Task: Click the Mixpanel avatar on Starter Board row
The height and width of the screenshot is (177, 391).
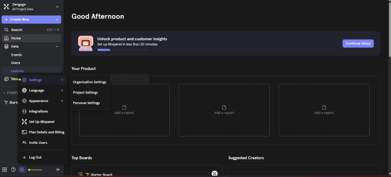Action: click(x=214, y=174)
